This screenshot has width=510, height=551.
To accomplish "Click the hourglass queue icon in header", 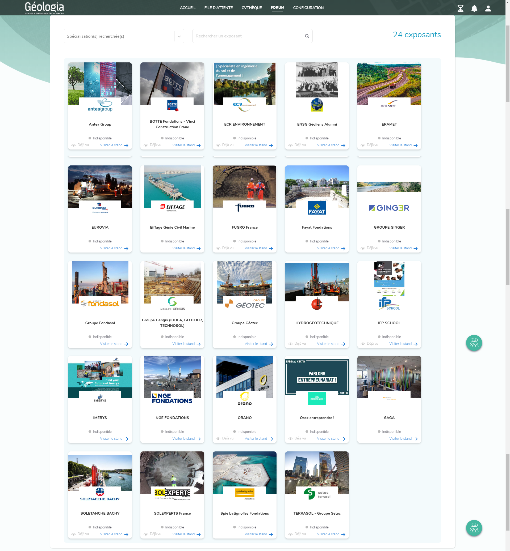I will 460,8.
